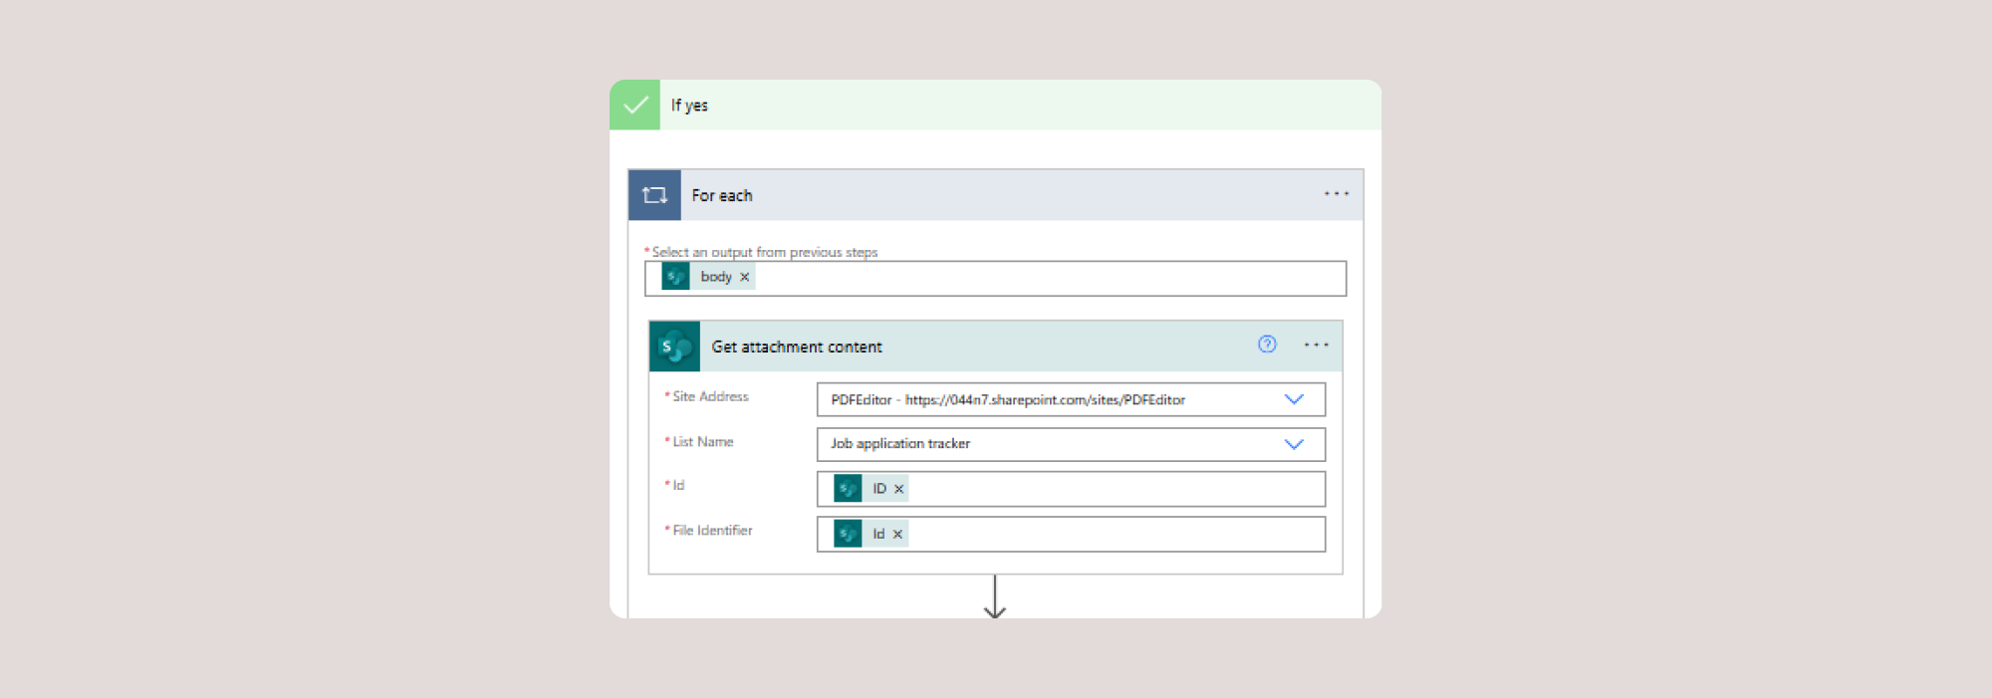This screenshot has width=1992, height=698.
Task: Collapse the For each action header
Action: (x=996, y=195)
